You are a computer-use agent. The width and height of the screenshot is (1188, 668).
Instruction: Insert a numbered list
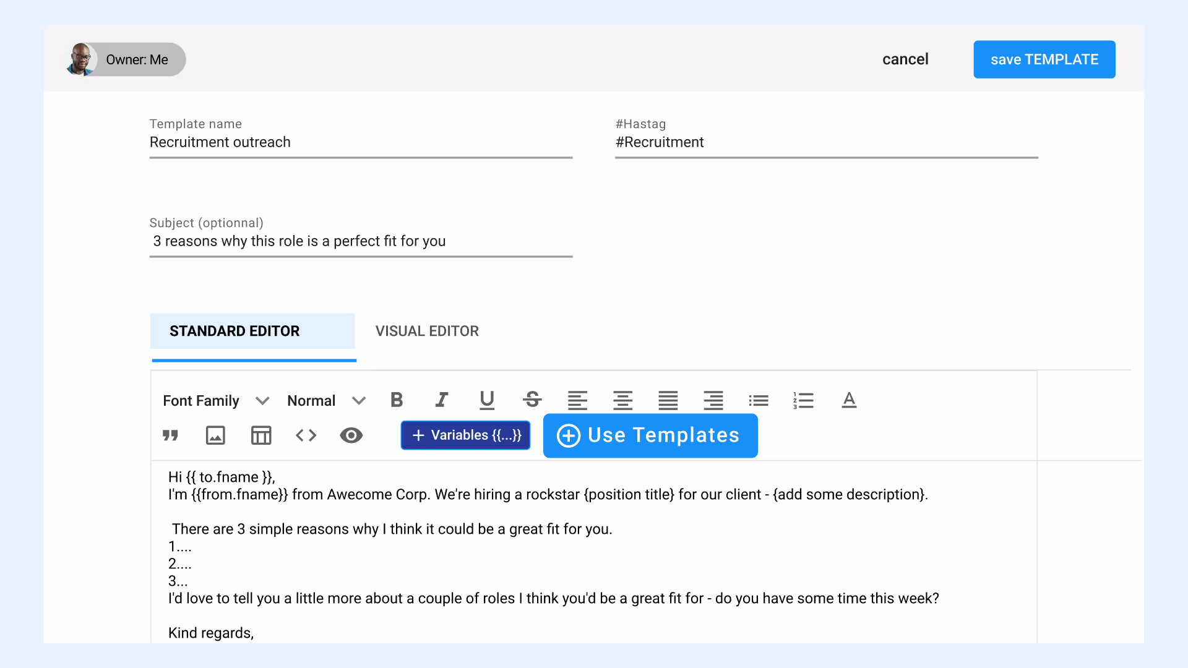(x=803, y=401)
